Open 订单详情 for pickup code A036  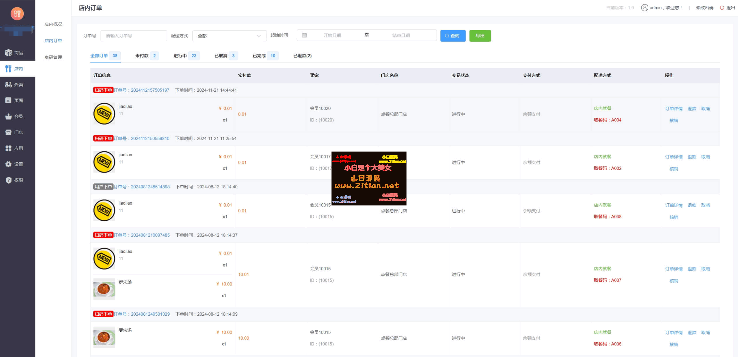point(674,333)
